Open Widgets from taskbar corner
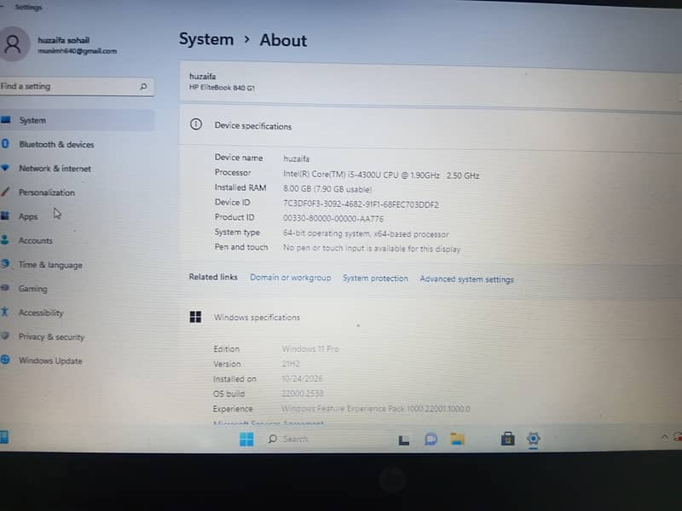Image resolution: width=682 pixels, height=511 pixels. 4,437
